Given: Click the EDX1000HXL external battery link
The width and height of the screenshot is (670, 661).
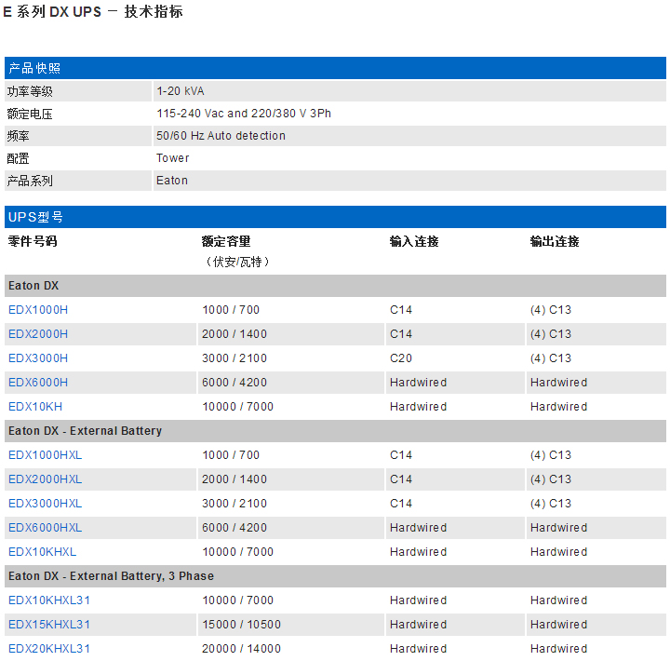Looking at the screenshot, I should click(x=45, y=455).
